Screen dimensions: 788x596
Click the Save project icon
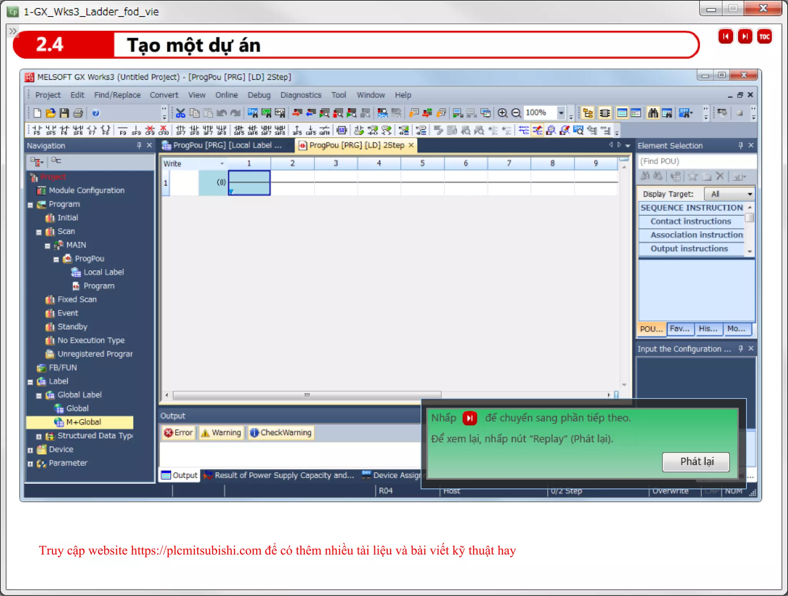[x=64, y=113]
